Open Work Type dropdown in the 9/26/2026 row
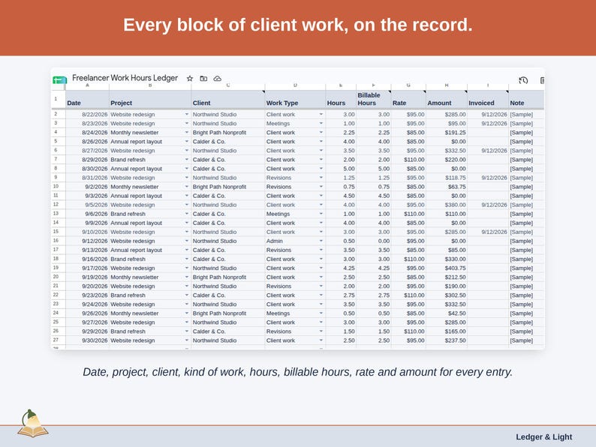The height and width of the screenshot is (447, 596). click(x=321, y=313)
